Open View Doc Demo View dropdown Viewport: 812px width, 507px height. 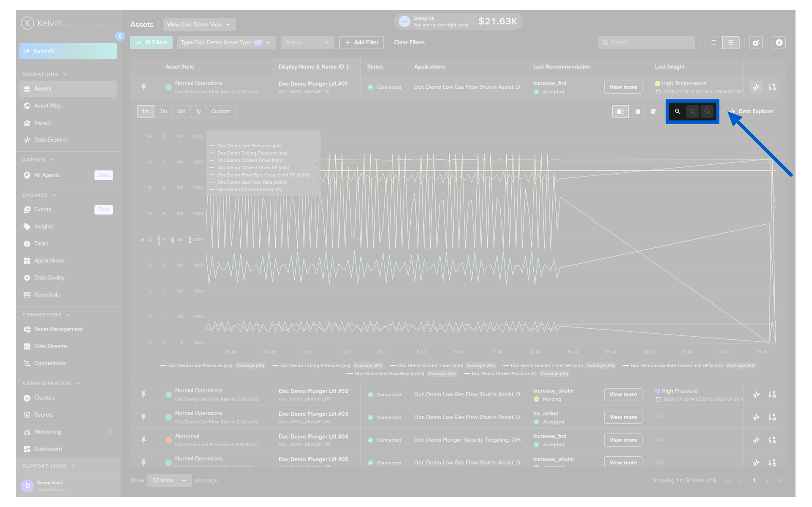click(x=199, y=25)
